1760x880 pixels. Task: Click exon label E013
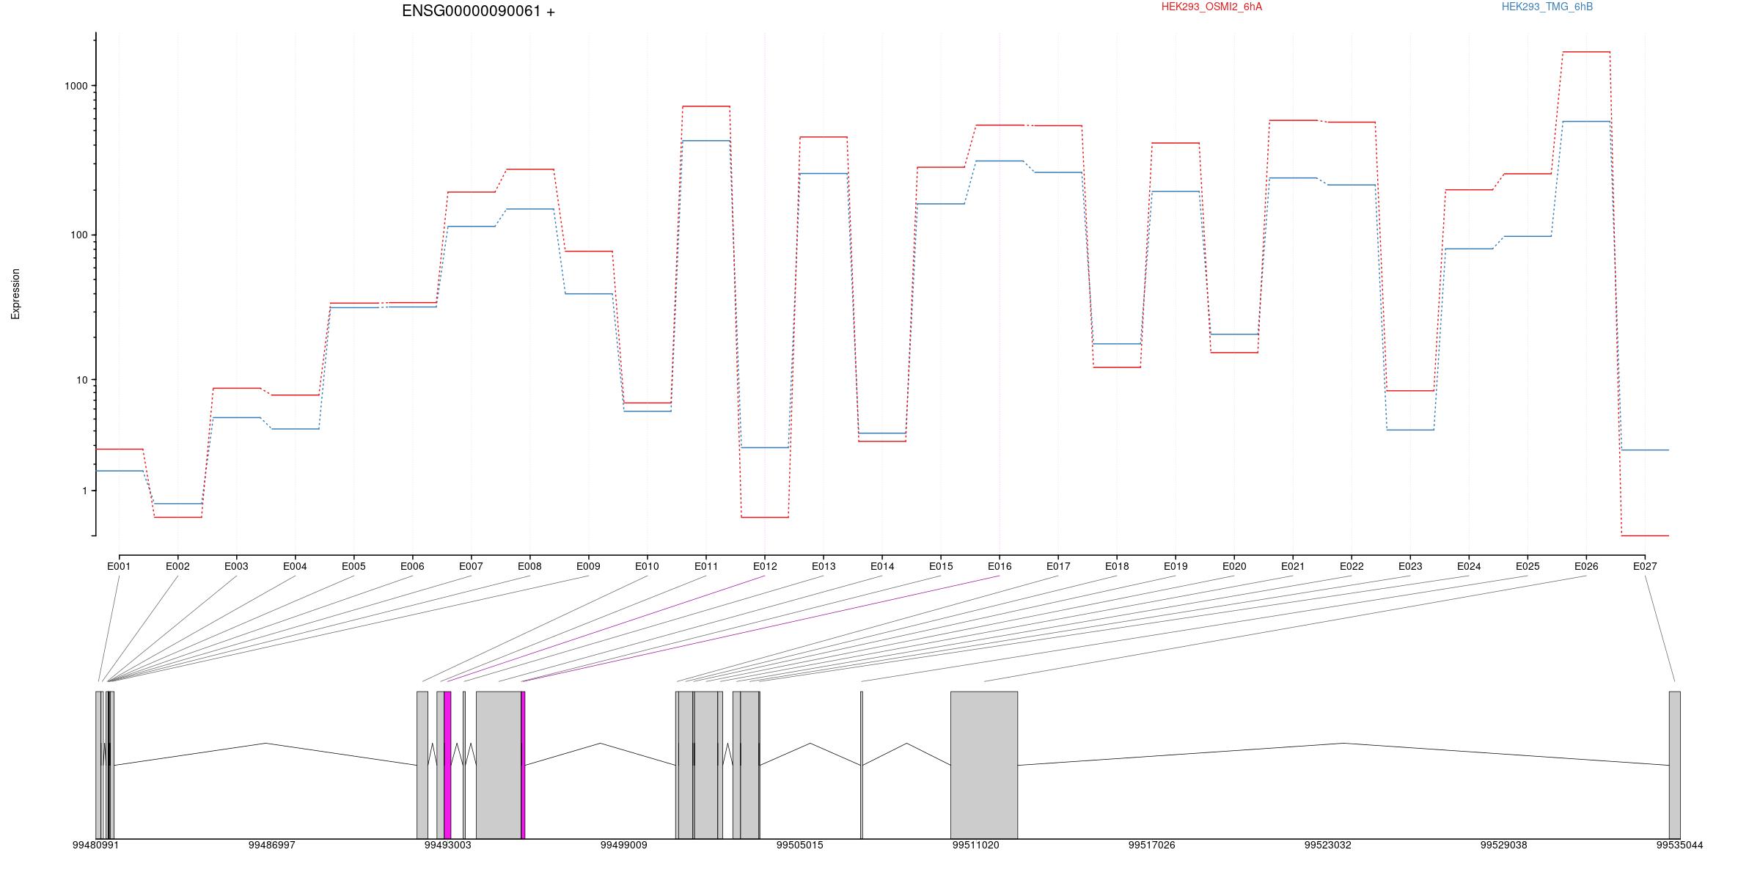coord(824,566)
